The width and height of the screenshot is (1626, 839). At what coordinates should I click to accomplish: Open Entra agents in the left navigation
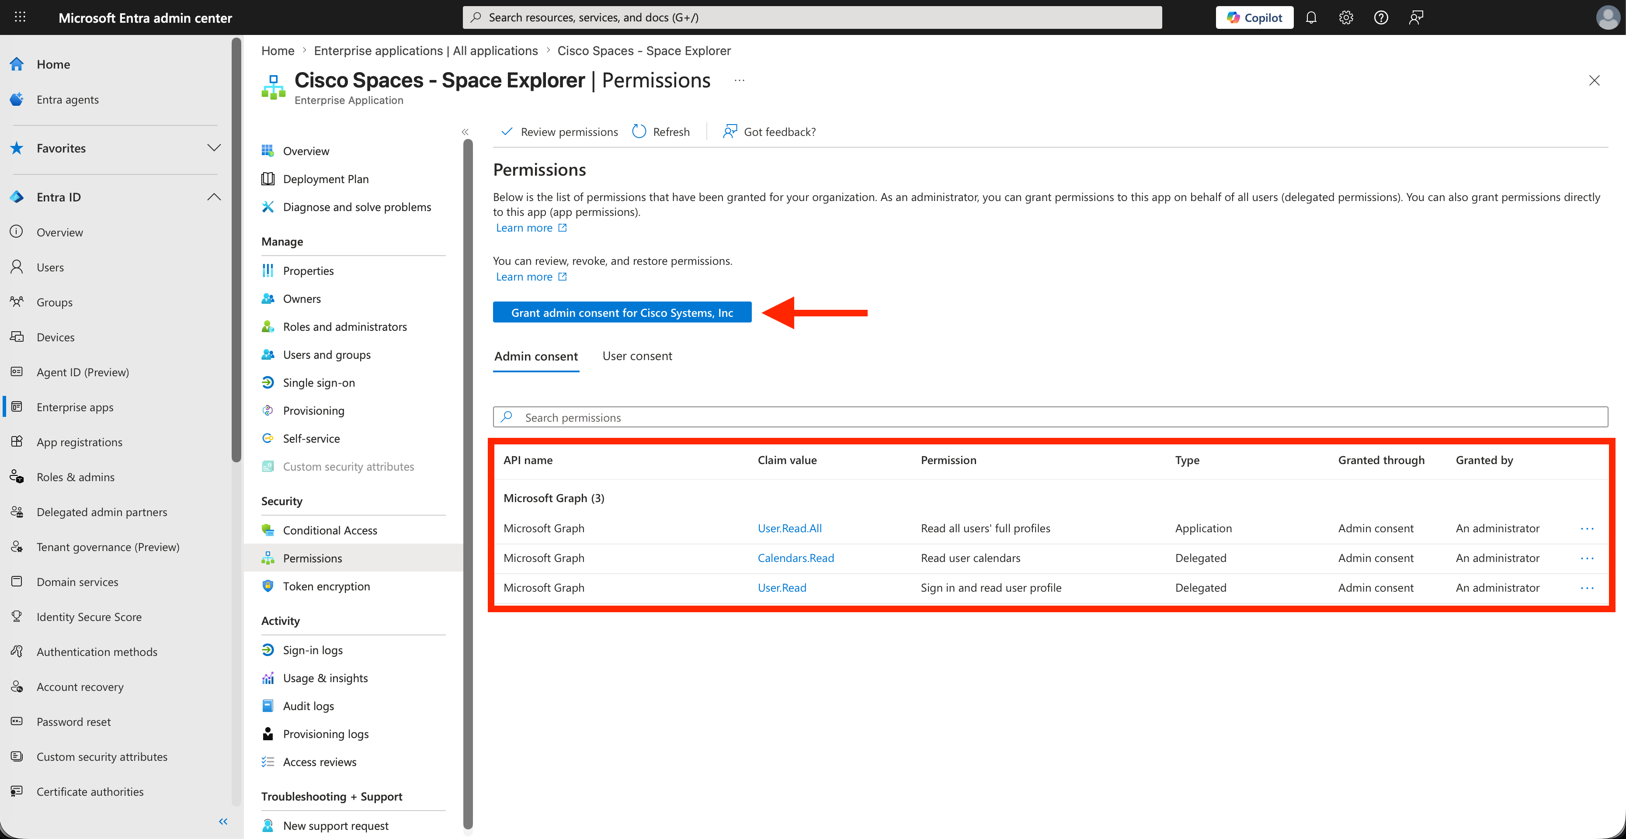68,99
